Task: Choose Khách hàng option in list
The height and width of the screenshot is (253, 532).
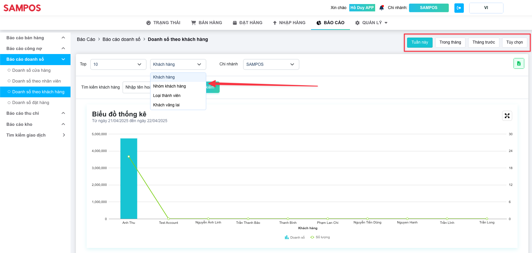Action: tap(178, 77)
